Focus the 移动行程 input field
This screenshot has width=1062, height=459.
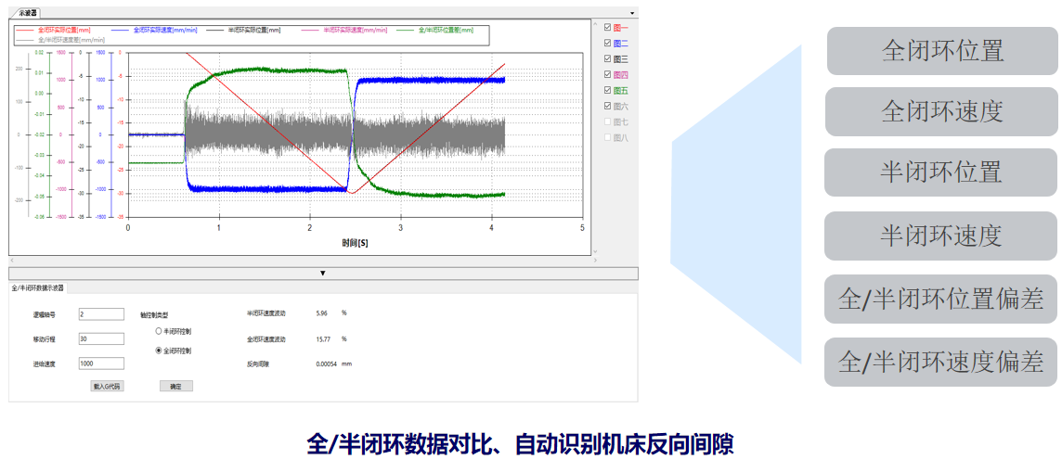pyautogui.click(x=101, y=338)
